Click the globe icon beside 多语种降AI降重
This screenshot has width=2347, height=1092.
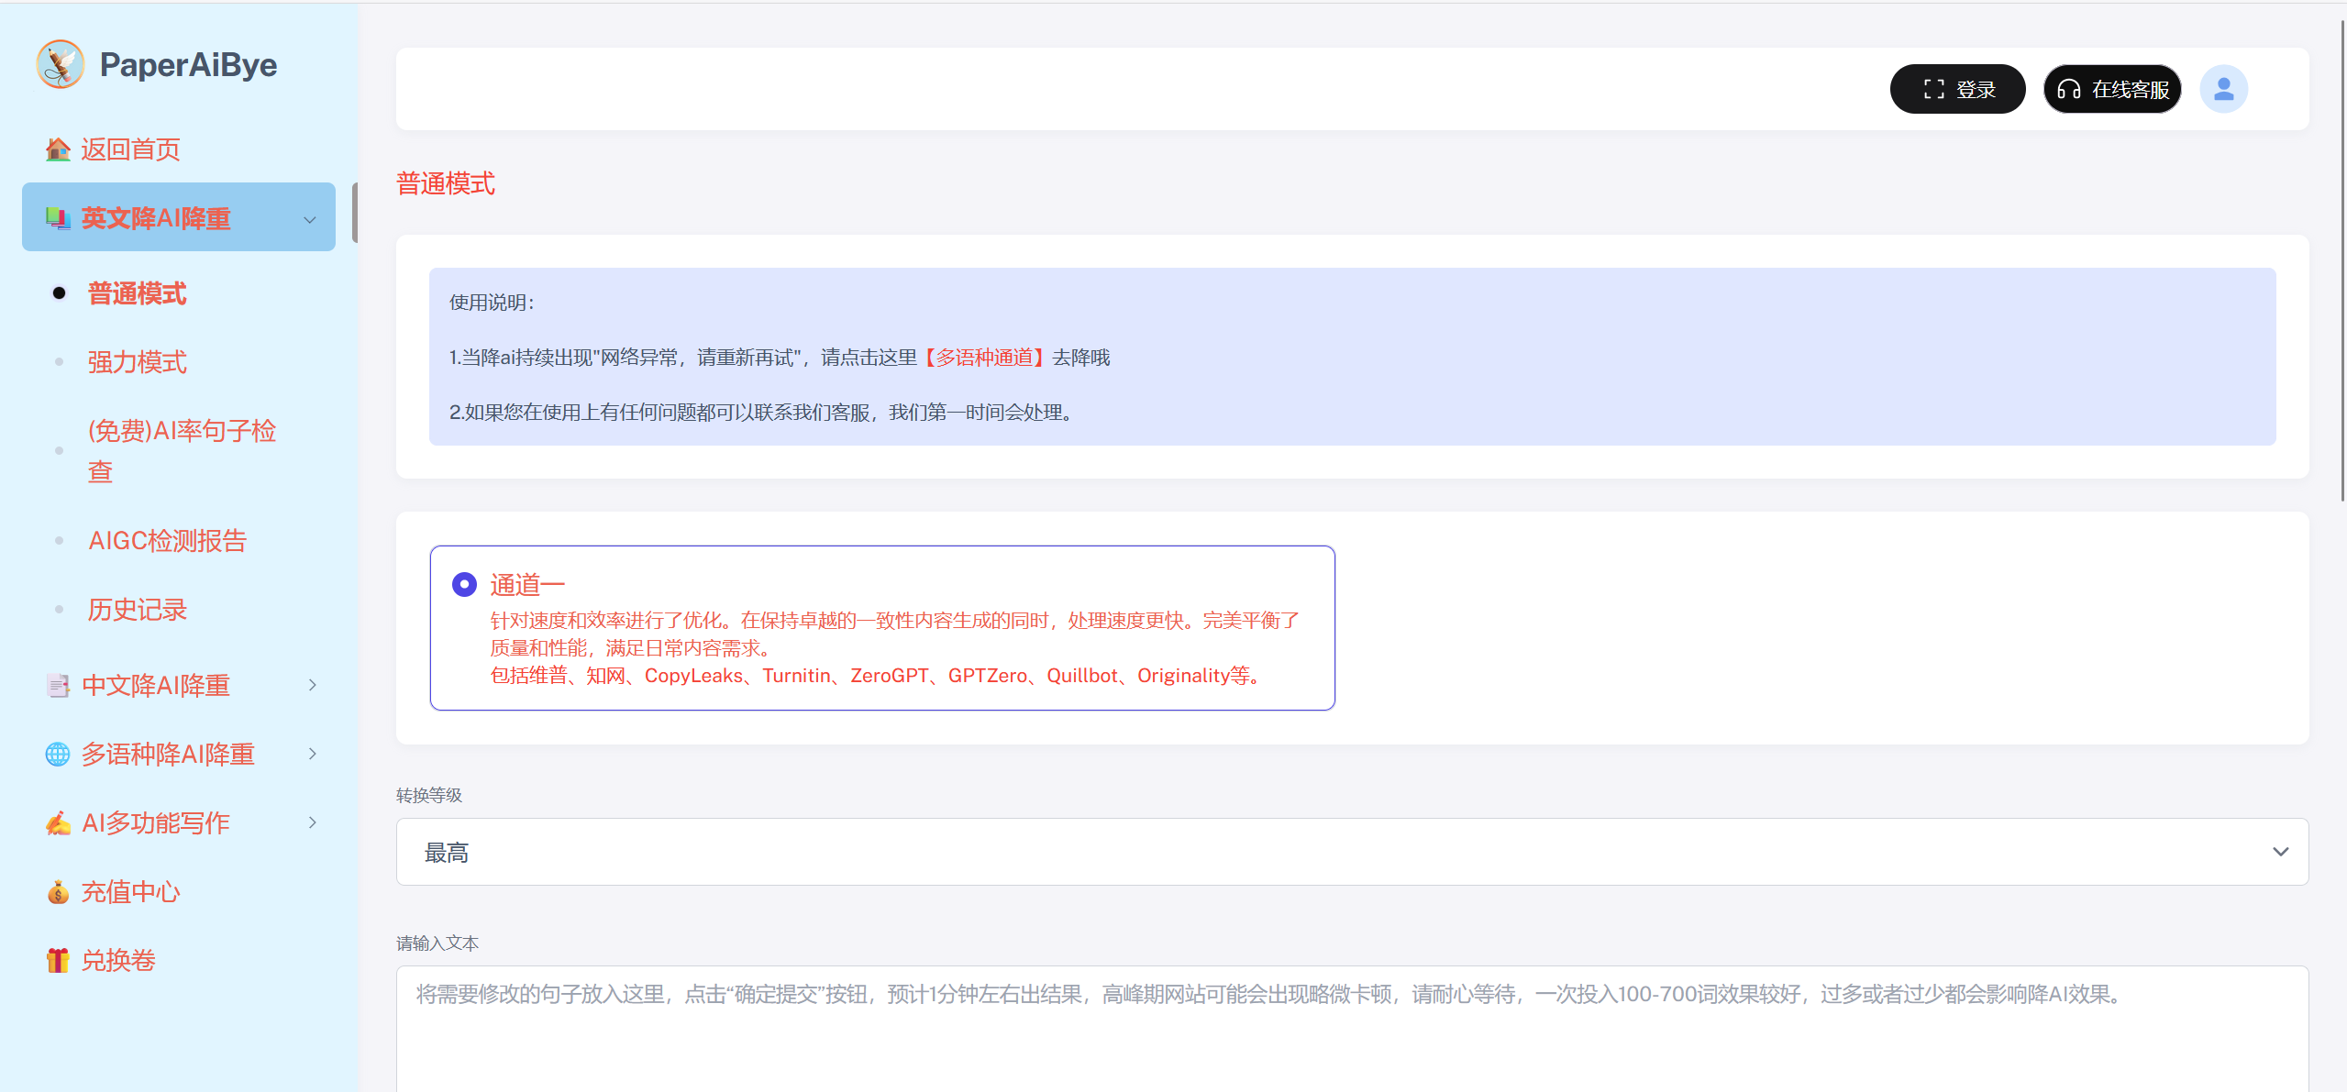coord(58,755)
